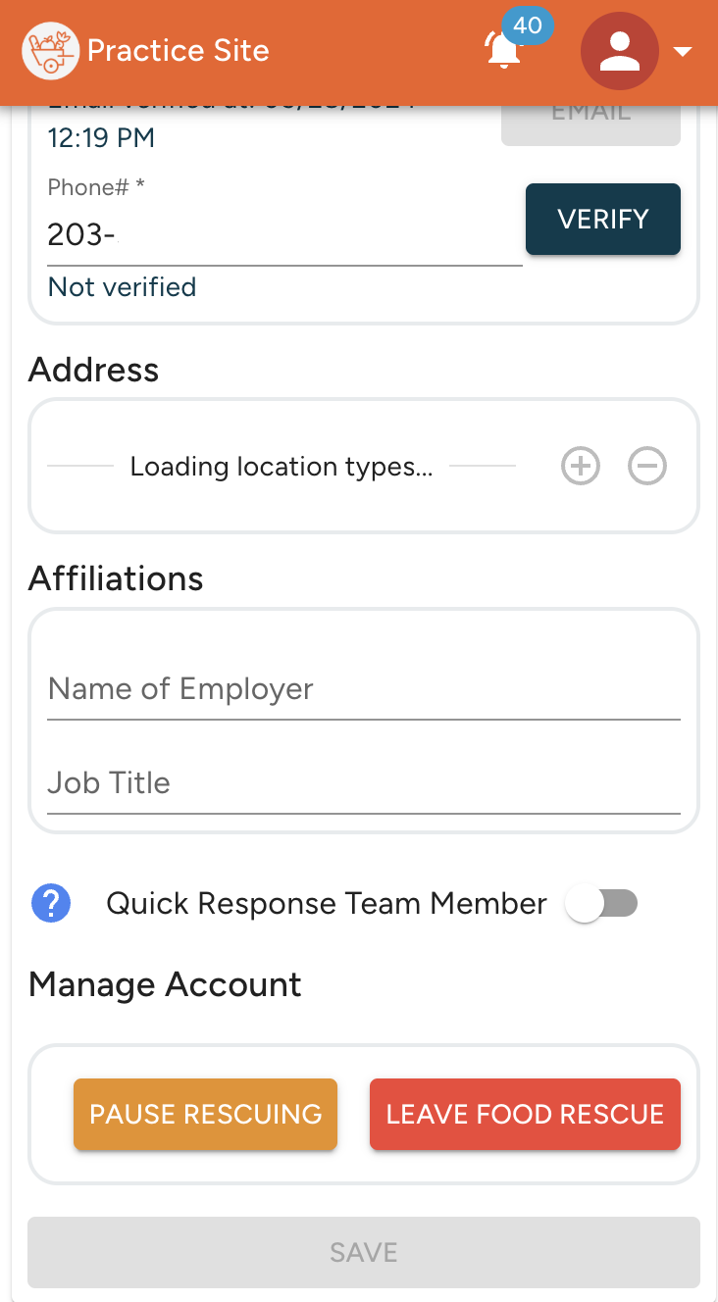Click the Not verified status text
This screenshot has width=718, height=1302.
[123, 287]
